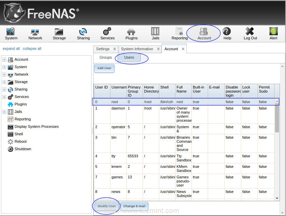Switch to the Groups sub-tab

pyautogui.click(x=105, y=58)
